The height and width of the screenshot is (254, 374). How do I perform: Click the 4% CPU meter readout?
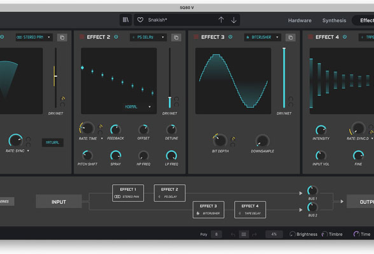click(x=274, y=234)
